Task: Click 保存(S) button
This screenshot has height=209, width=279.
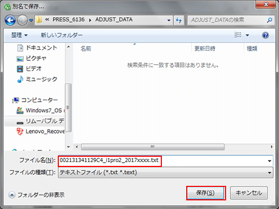Action: (x=206, y=193)
